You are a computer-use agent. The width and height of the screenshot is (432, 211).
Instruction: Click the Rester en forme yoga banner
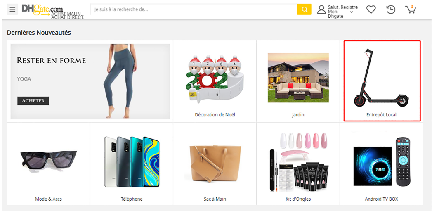pyautogui.click(x=90, y=81)
